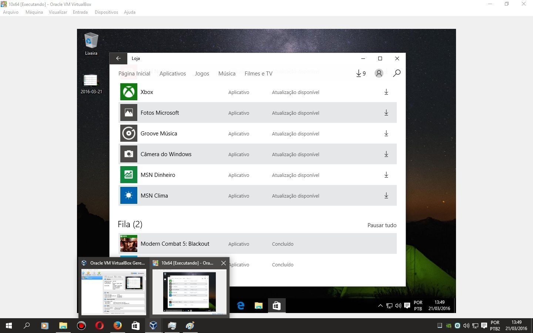Launch Firefox from host taskbar

(x=117, y=326)
